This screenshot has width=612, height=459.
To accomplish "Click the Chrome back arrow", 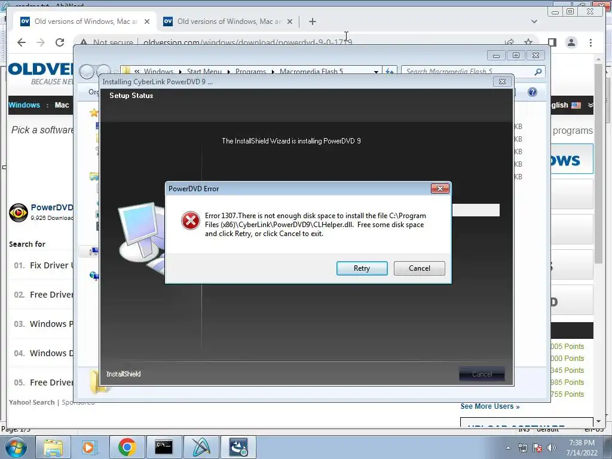I will click(x=22, y=42).
